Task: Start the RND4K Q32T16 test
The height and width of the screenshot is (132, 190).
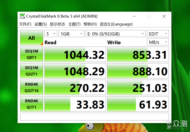Action: 32,88
